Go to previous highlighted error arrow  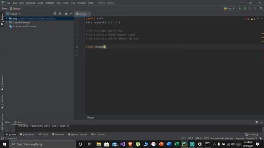click(x=258, y=19)
